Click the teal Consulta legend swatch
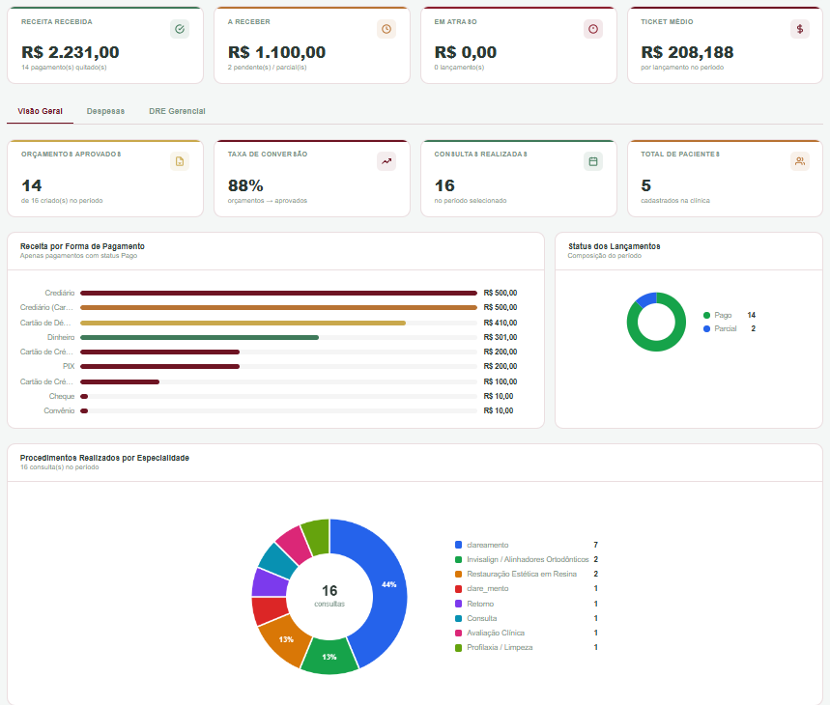The image size is (830, 705). click(x=458, y=618)
